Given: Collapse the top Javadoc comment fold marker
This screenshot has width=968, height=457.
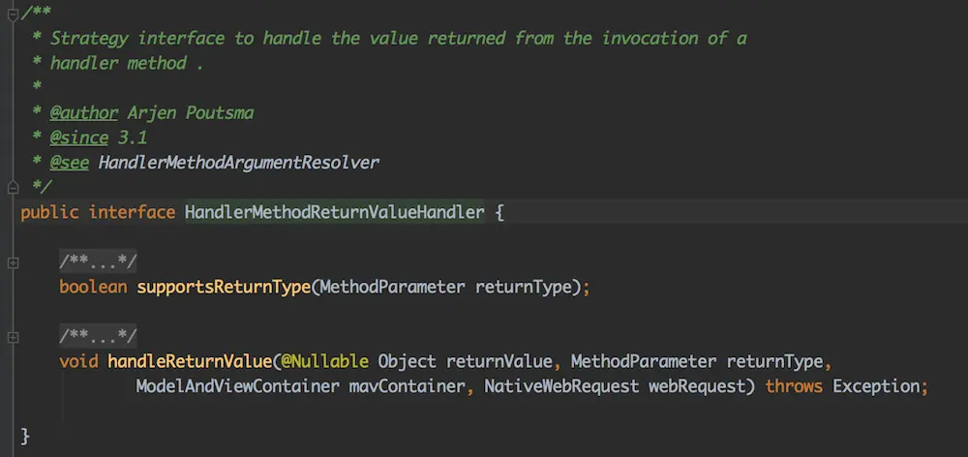Looking at the screenshot, I should [x=13, y=13].
